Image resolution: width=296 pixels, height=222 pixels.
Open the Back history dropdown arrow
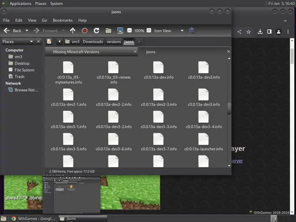click(x=27, y=31)
